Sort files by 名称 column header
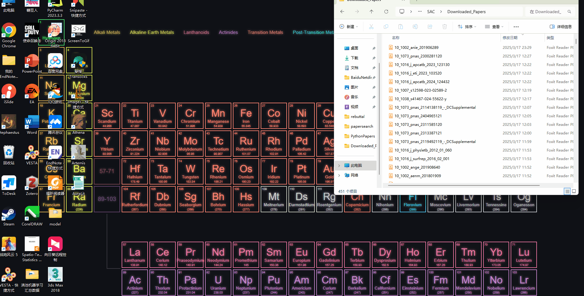The height and width of the screenshot is (296, 584). click(396, 38)
